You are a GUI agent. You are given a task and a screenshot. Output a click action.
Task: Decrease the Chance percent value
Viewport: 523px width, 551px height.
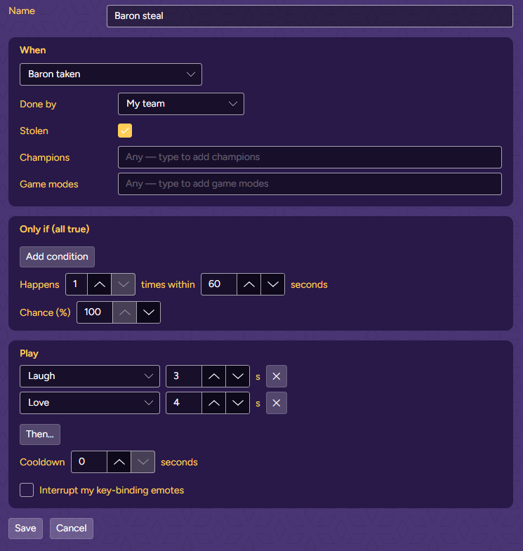[x=148, y=312]
